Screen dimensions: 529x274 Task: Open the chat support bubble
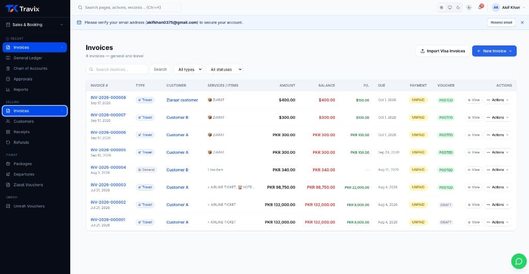[x=519, y=261]
